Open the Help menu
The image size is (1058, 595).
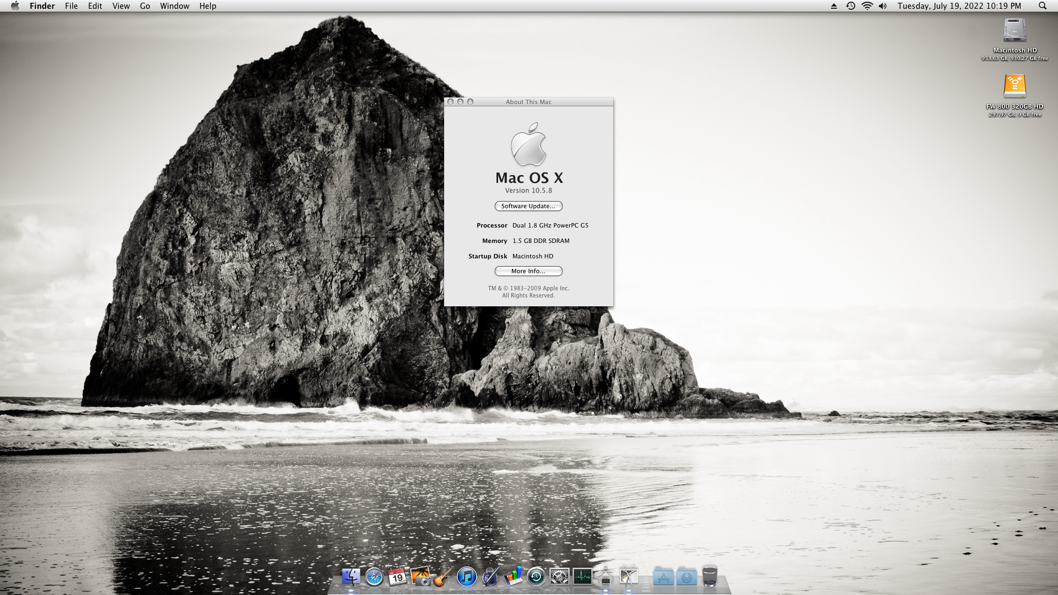point(208,6)
